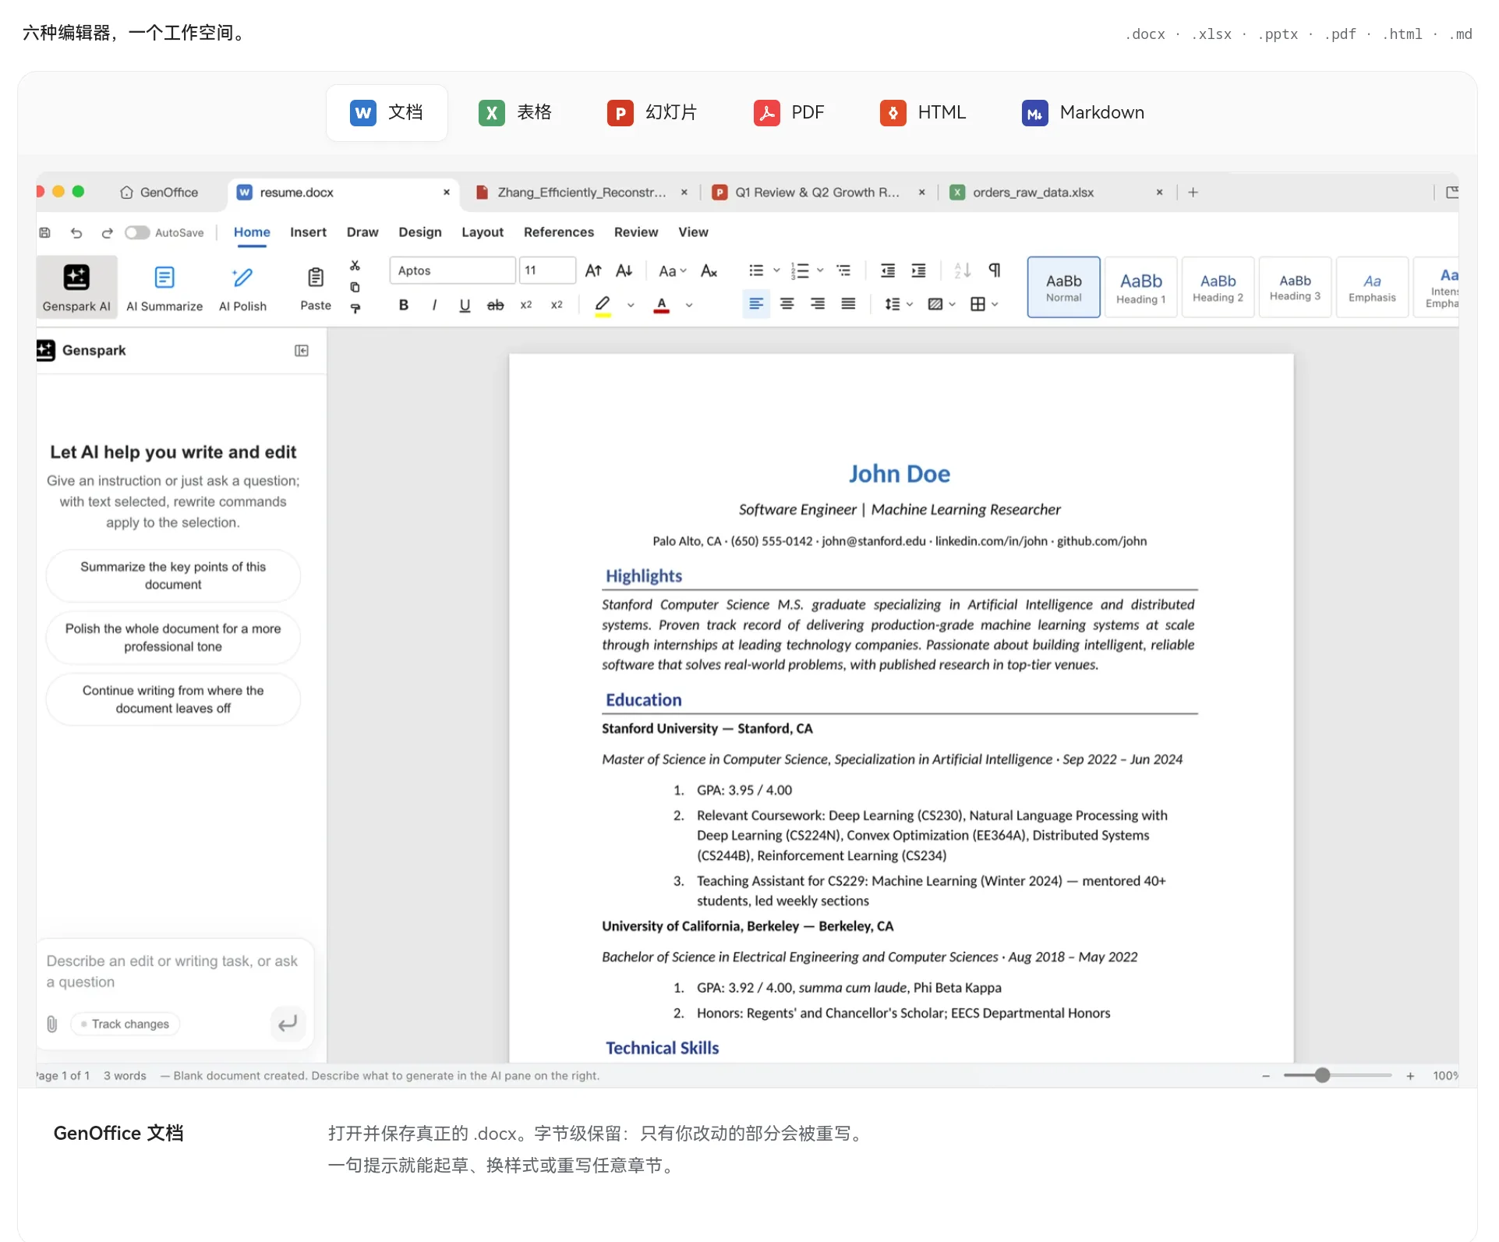Switch to the Markdown editor tab
The image size is (1499, 1242).
1083,113
